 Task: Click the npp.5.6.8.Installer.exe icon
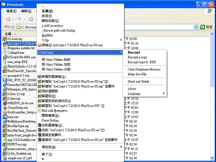5,140
